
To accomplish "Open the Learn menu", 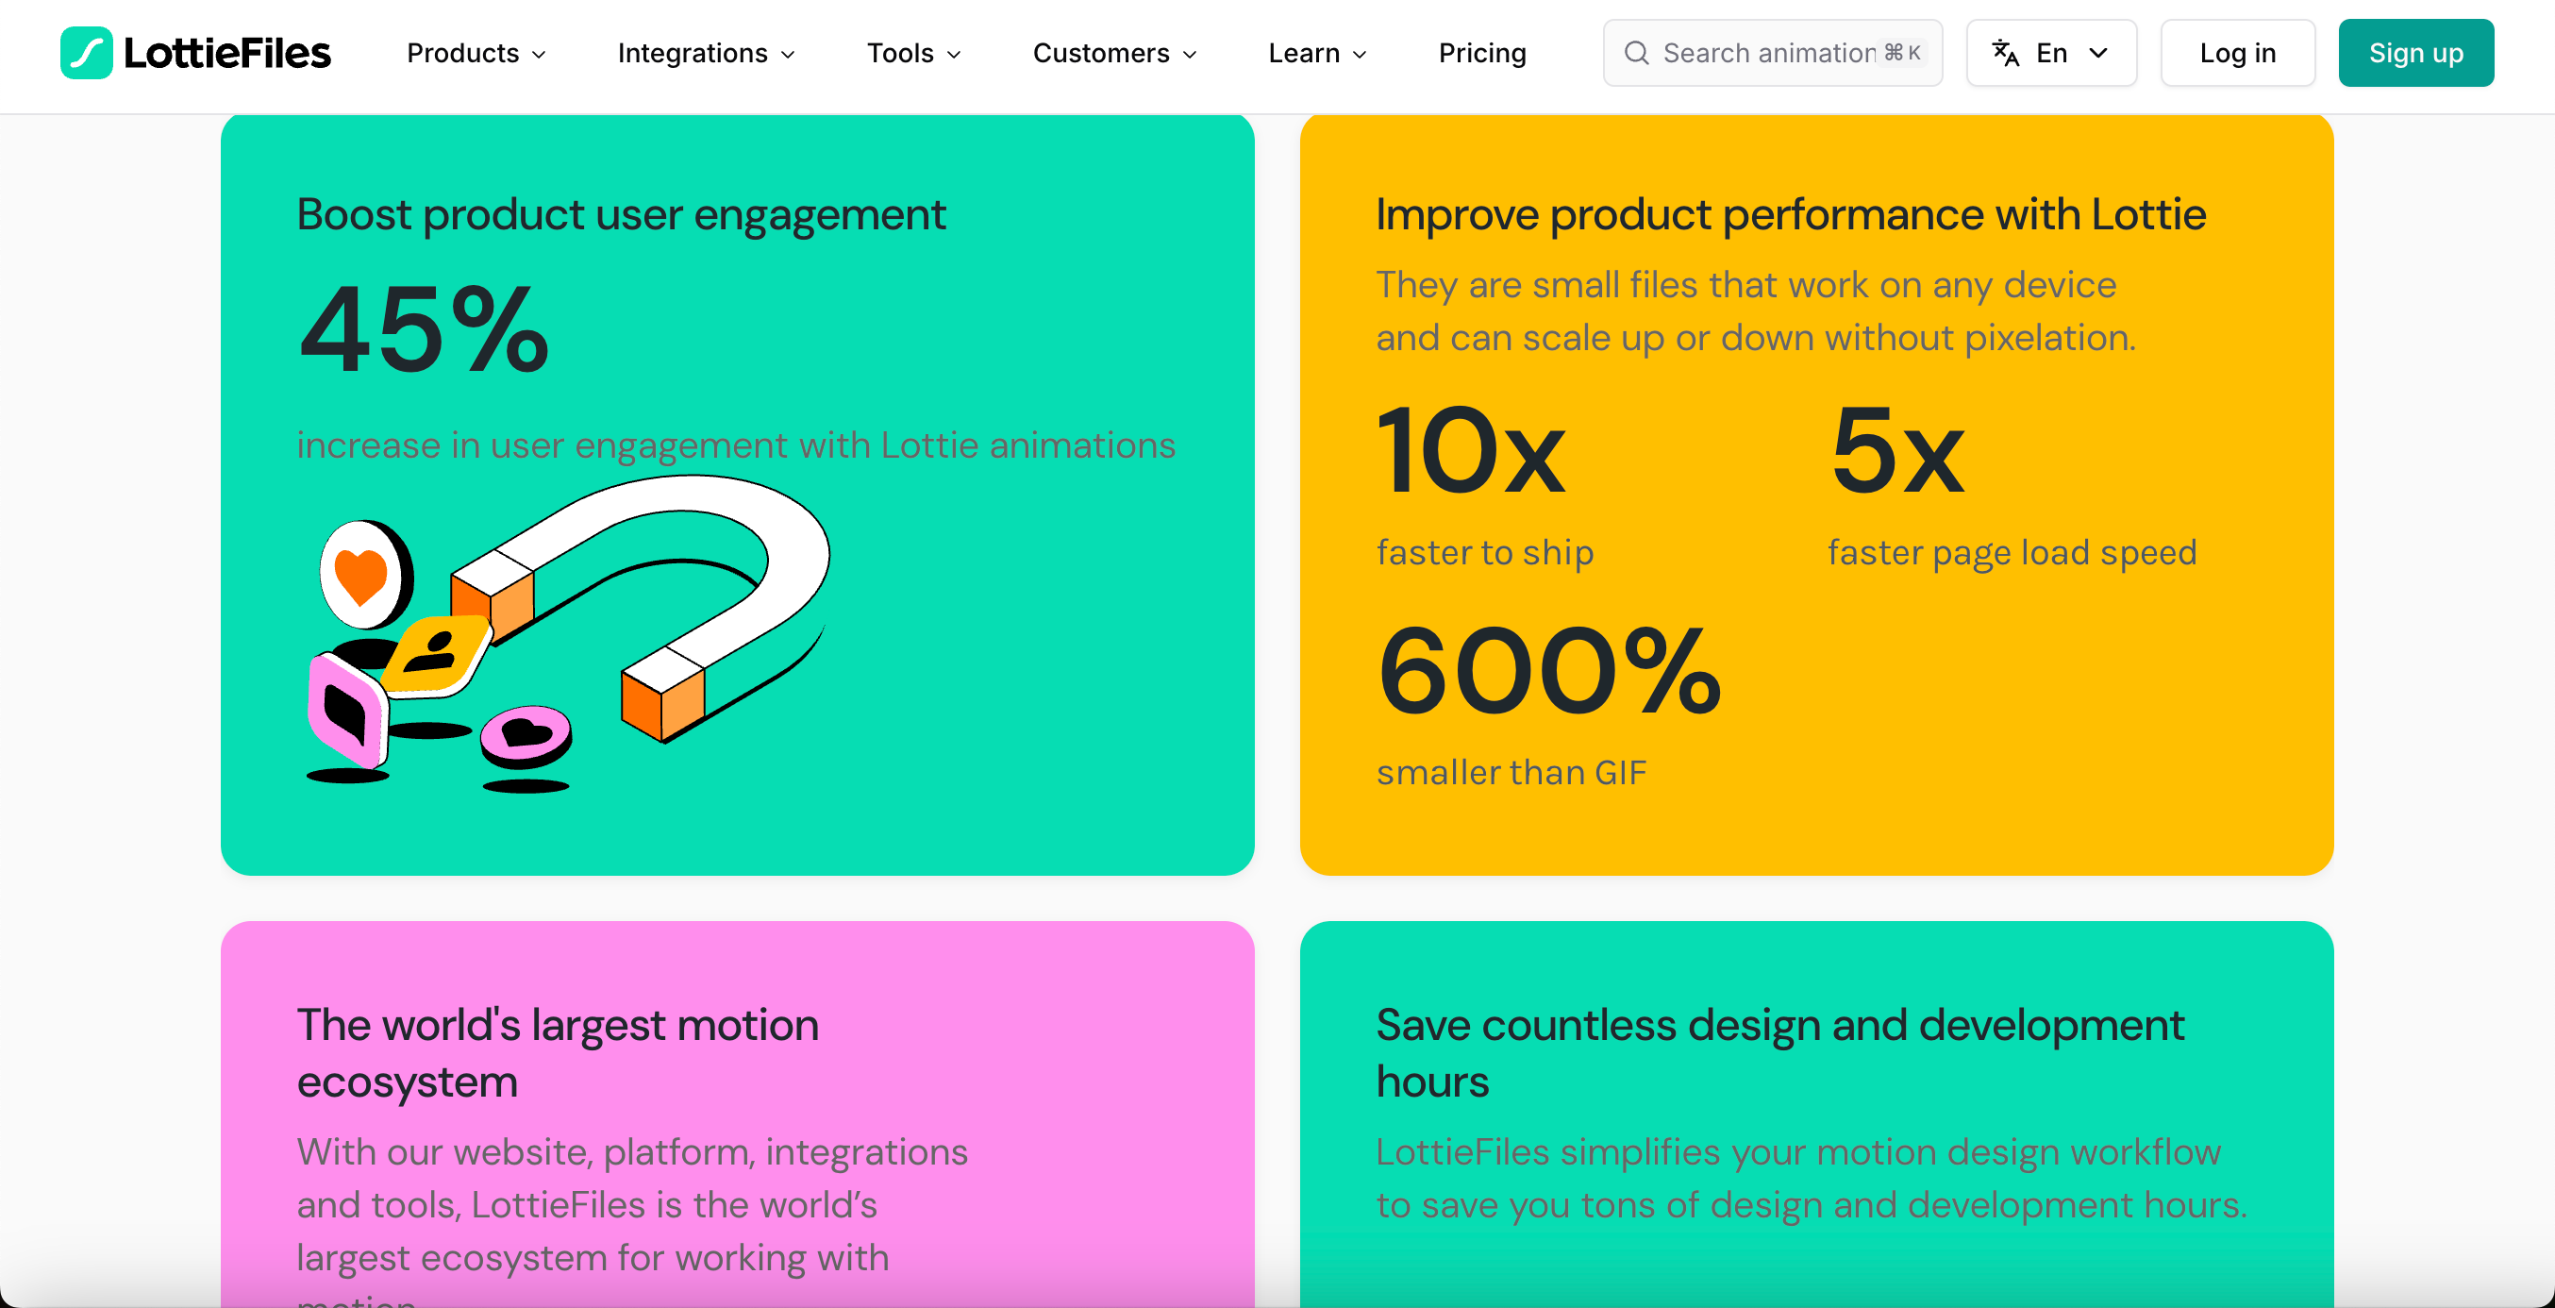I will pyautogui.click(x=1317, y=53).
